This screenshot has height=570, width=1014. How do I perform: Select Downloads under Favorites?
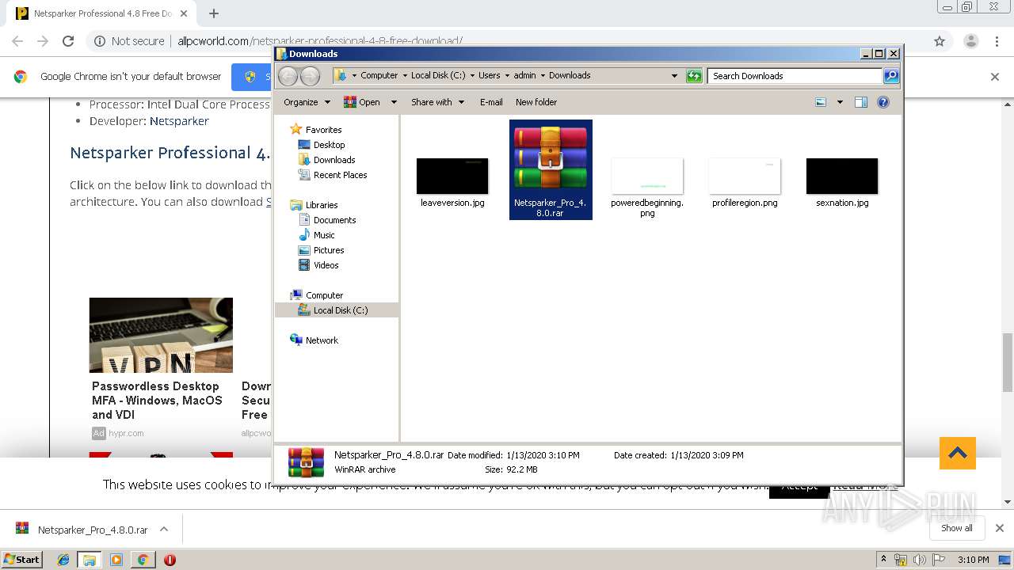tap(334, 160)
